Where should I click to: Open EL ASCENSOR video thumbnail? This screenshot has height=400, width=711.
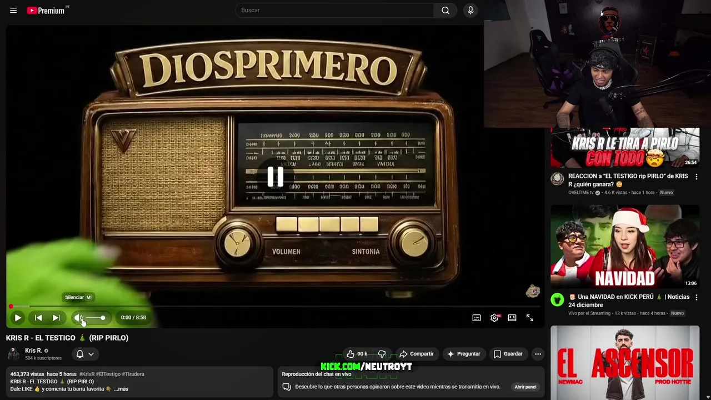point(625,362)
